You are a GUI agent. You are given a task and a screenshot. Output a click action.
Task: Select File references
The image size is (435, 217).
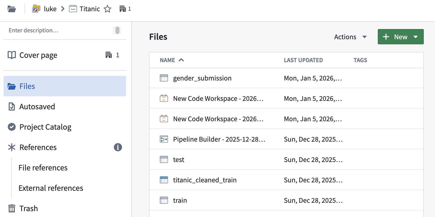[43, 168]
